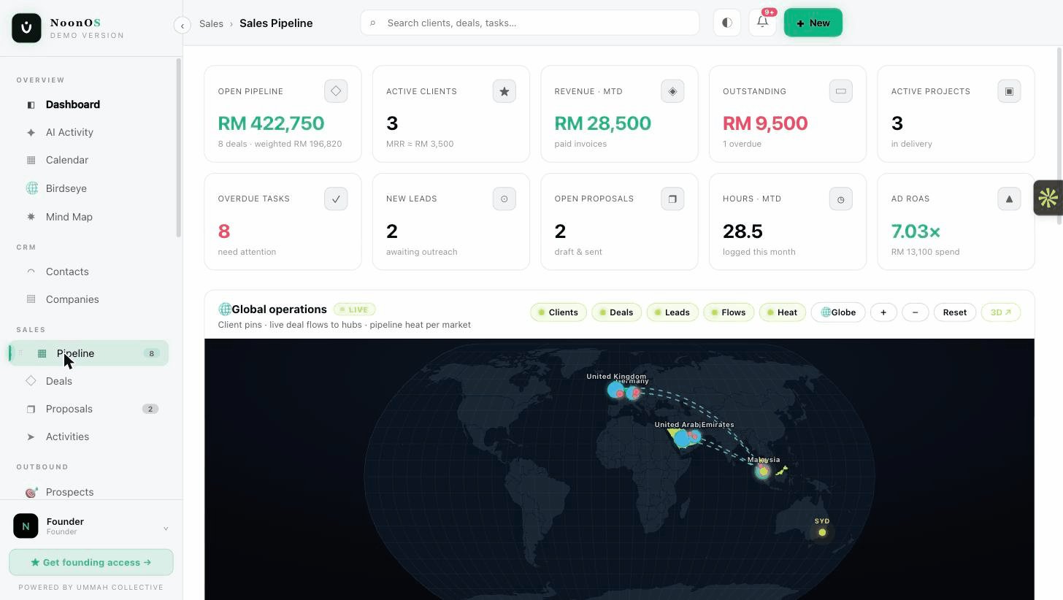
Task: Open the 3D map view
Action: coord(1000,312)
